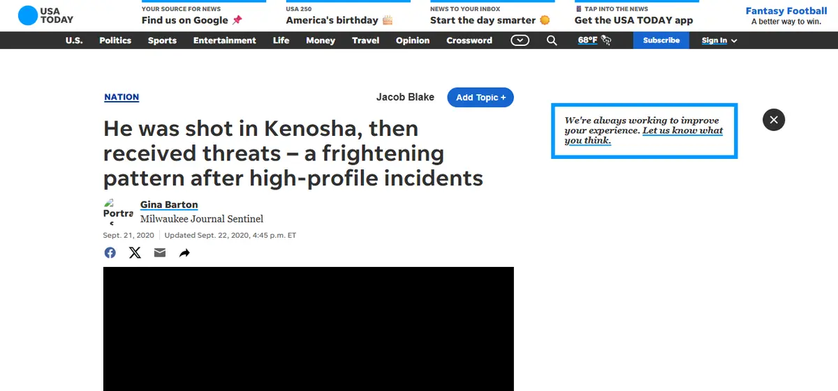Image resolution: width=838 pixels, height=391 pixels.
Task: Open the Opinion section
Action: pyautogui.click(x=413, y=40)
